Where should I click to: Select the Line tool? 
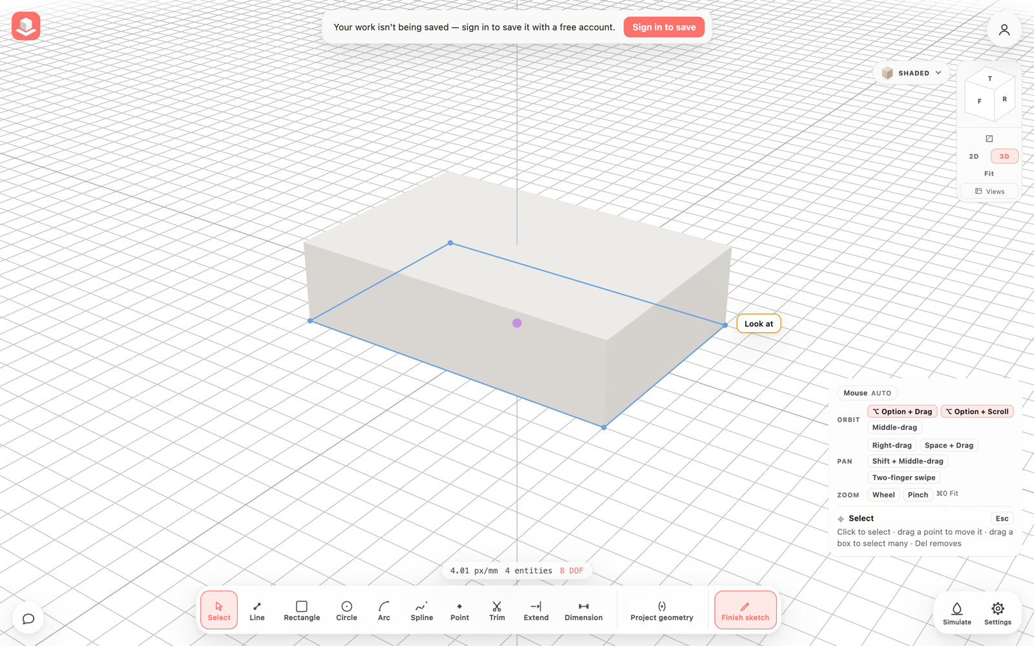coord(257,610)
